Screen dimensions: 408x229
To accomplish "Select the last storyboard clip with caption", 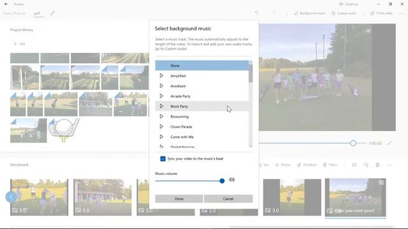I will coord(356,197).
